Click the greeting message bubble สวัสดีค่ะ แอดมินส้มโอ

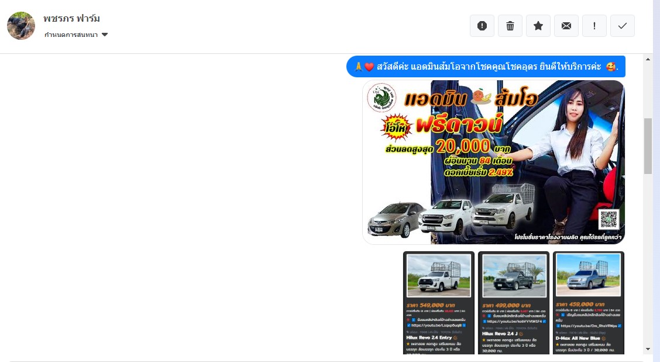click(486, 67)
